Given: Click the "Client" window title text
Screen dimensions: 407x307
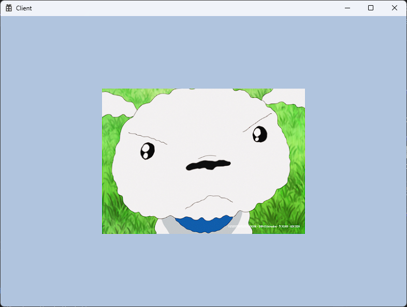Looking at the screenshot, I should (24, 8).
